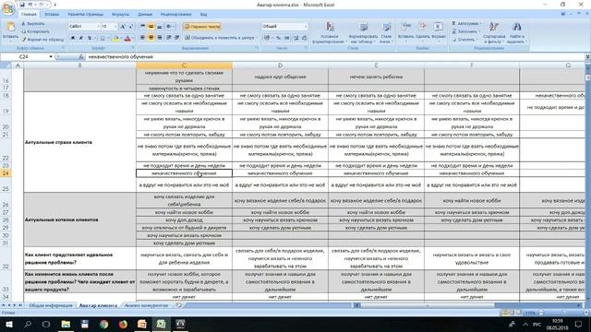The height and width of the screenshot is (332, 591).
Task: Apply the red font color
Action: click(x=127, y=38)
